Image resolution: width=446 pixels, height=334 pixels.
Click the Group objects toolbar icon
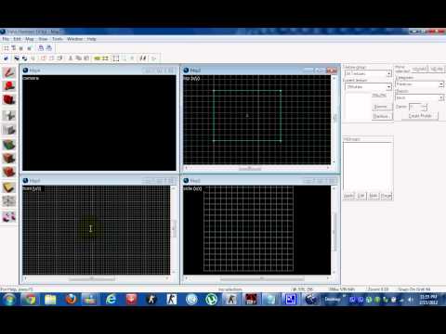tap(17, 58)
